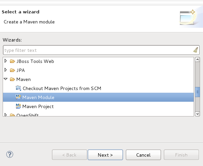The width and height of the screenshot is (203, 166).
Task: Click the help question mark icon
Action: click(x=9, y=155)
